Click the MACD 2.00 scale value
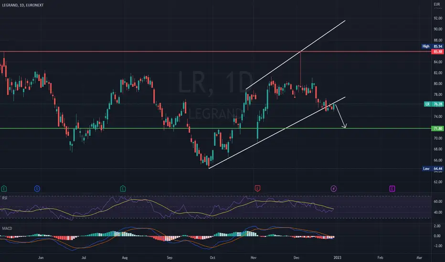Viewport: 445px width, 262px height. (x=437, y=226)
